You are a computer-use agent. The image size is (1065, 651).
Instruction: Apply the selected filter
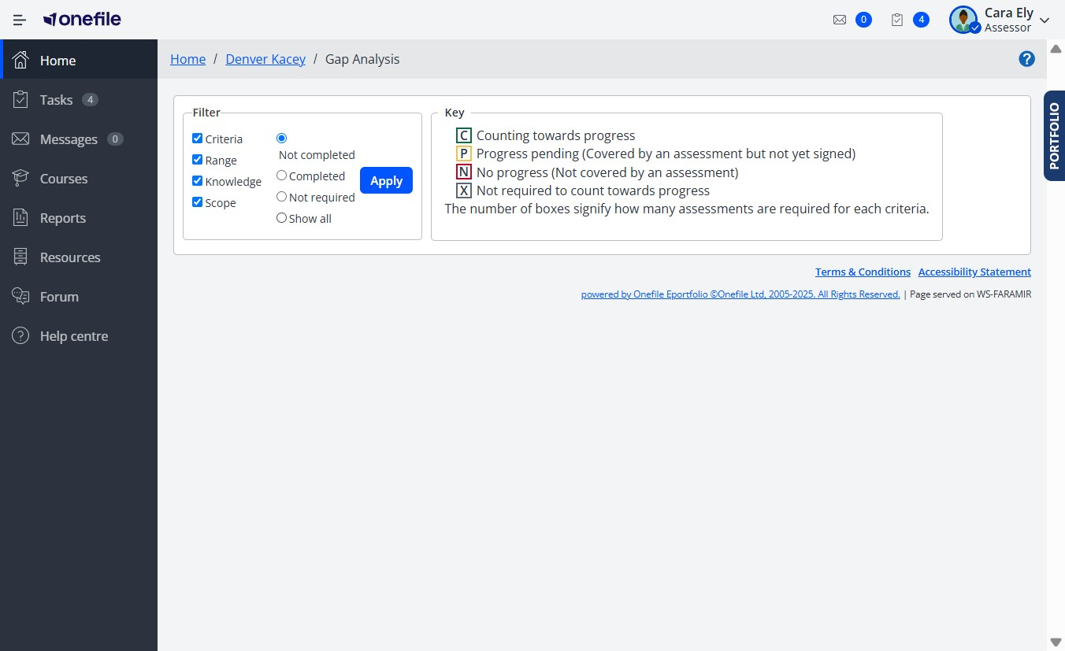coord(386,180)
